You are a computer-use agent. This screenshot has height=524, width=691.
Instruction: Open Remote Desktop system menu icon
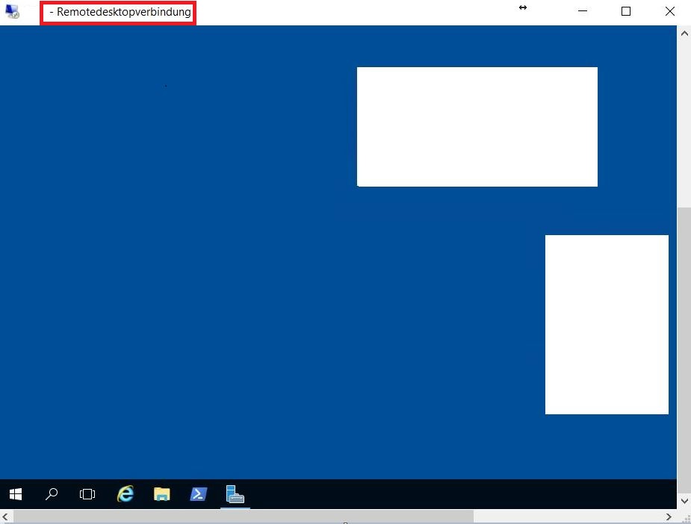[x=12, y=11]
